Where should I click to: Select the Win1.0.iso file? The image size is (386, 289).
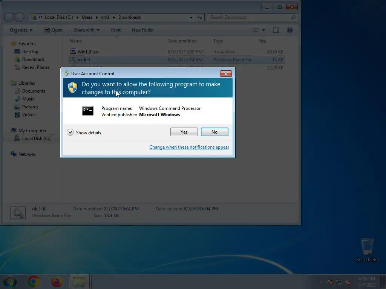click(177, 52)
